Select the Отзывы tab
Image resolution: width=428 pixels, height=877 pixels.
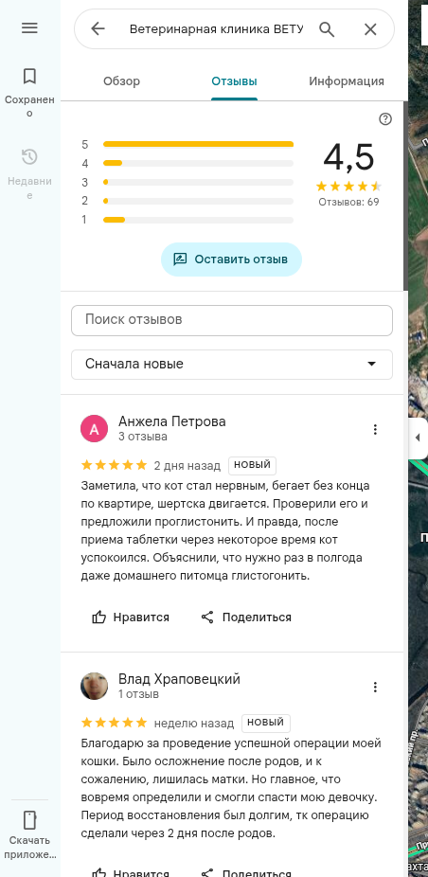[235, 81]
